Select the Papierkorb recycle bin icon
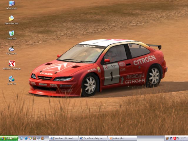188x141 pixels. 12,33
